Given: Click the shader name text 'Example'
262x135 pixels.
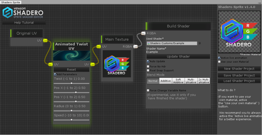Looking at the screenshot, I should (x=152, y=52).
